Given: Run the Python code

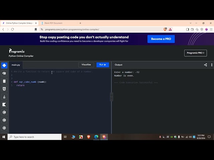Looking at the screenshot, I should [103, 65].
